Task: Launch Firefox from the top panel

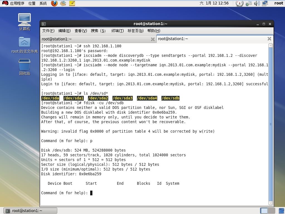Action: [54, 3]
